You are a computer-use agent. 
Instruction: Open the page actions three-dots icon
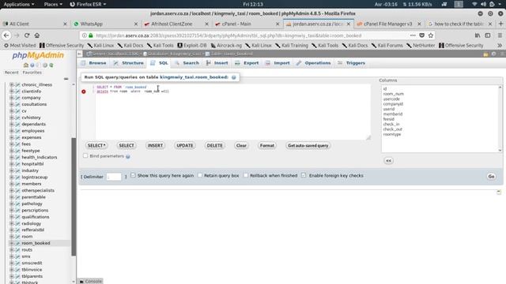pyautogui.click(x=413, y=35)
